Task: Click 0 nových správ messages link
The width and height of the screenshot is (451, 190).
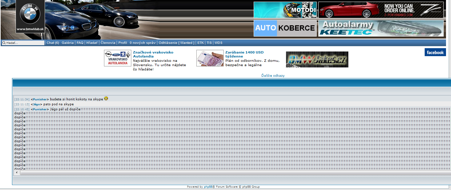Action: (143, 43)
